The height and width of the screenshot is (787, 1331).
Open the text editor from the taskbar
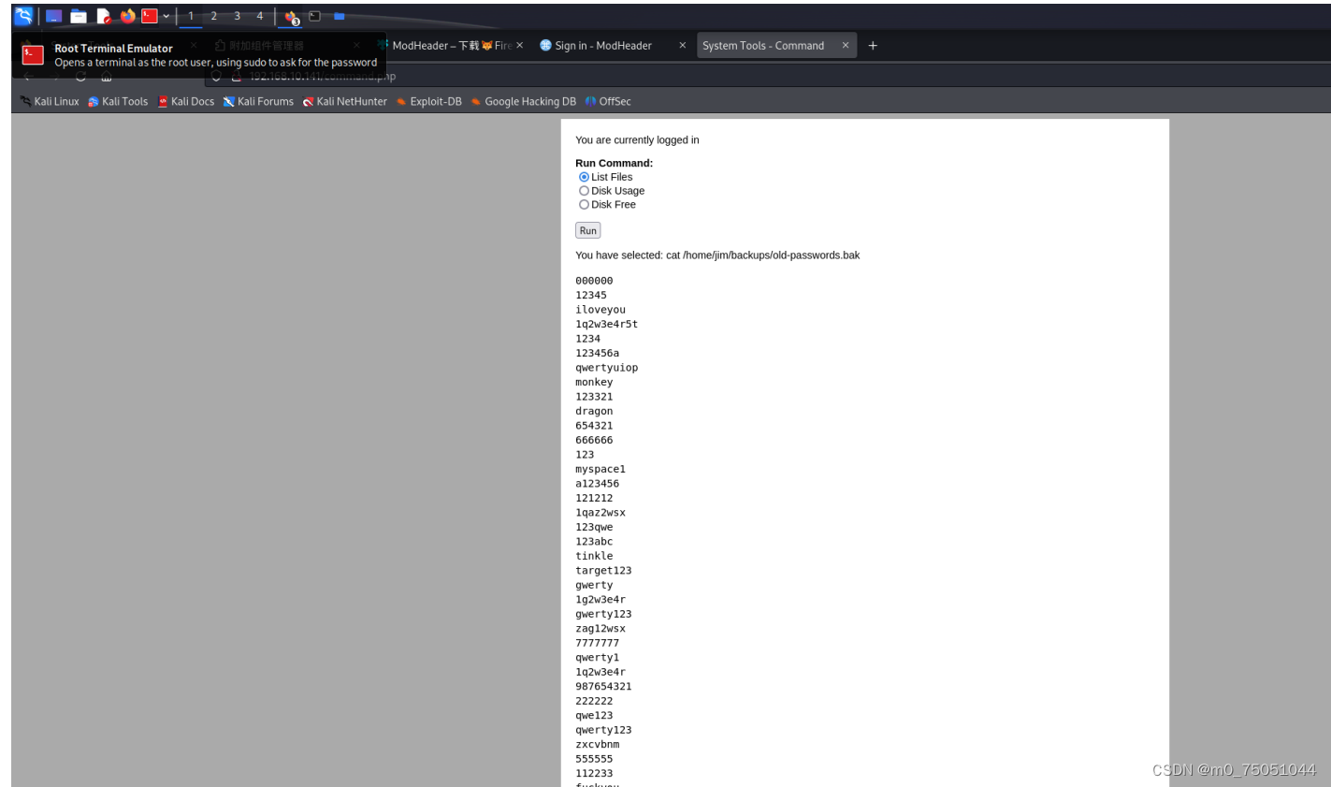point(104,16)
